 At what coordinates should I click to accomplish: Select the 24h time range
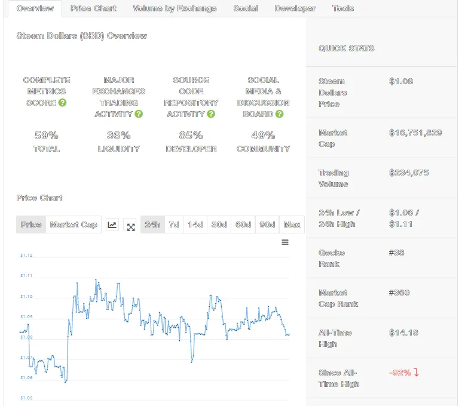(x=152, y=224)
